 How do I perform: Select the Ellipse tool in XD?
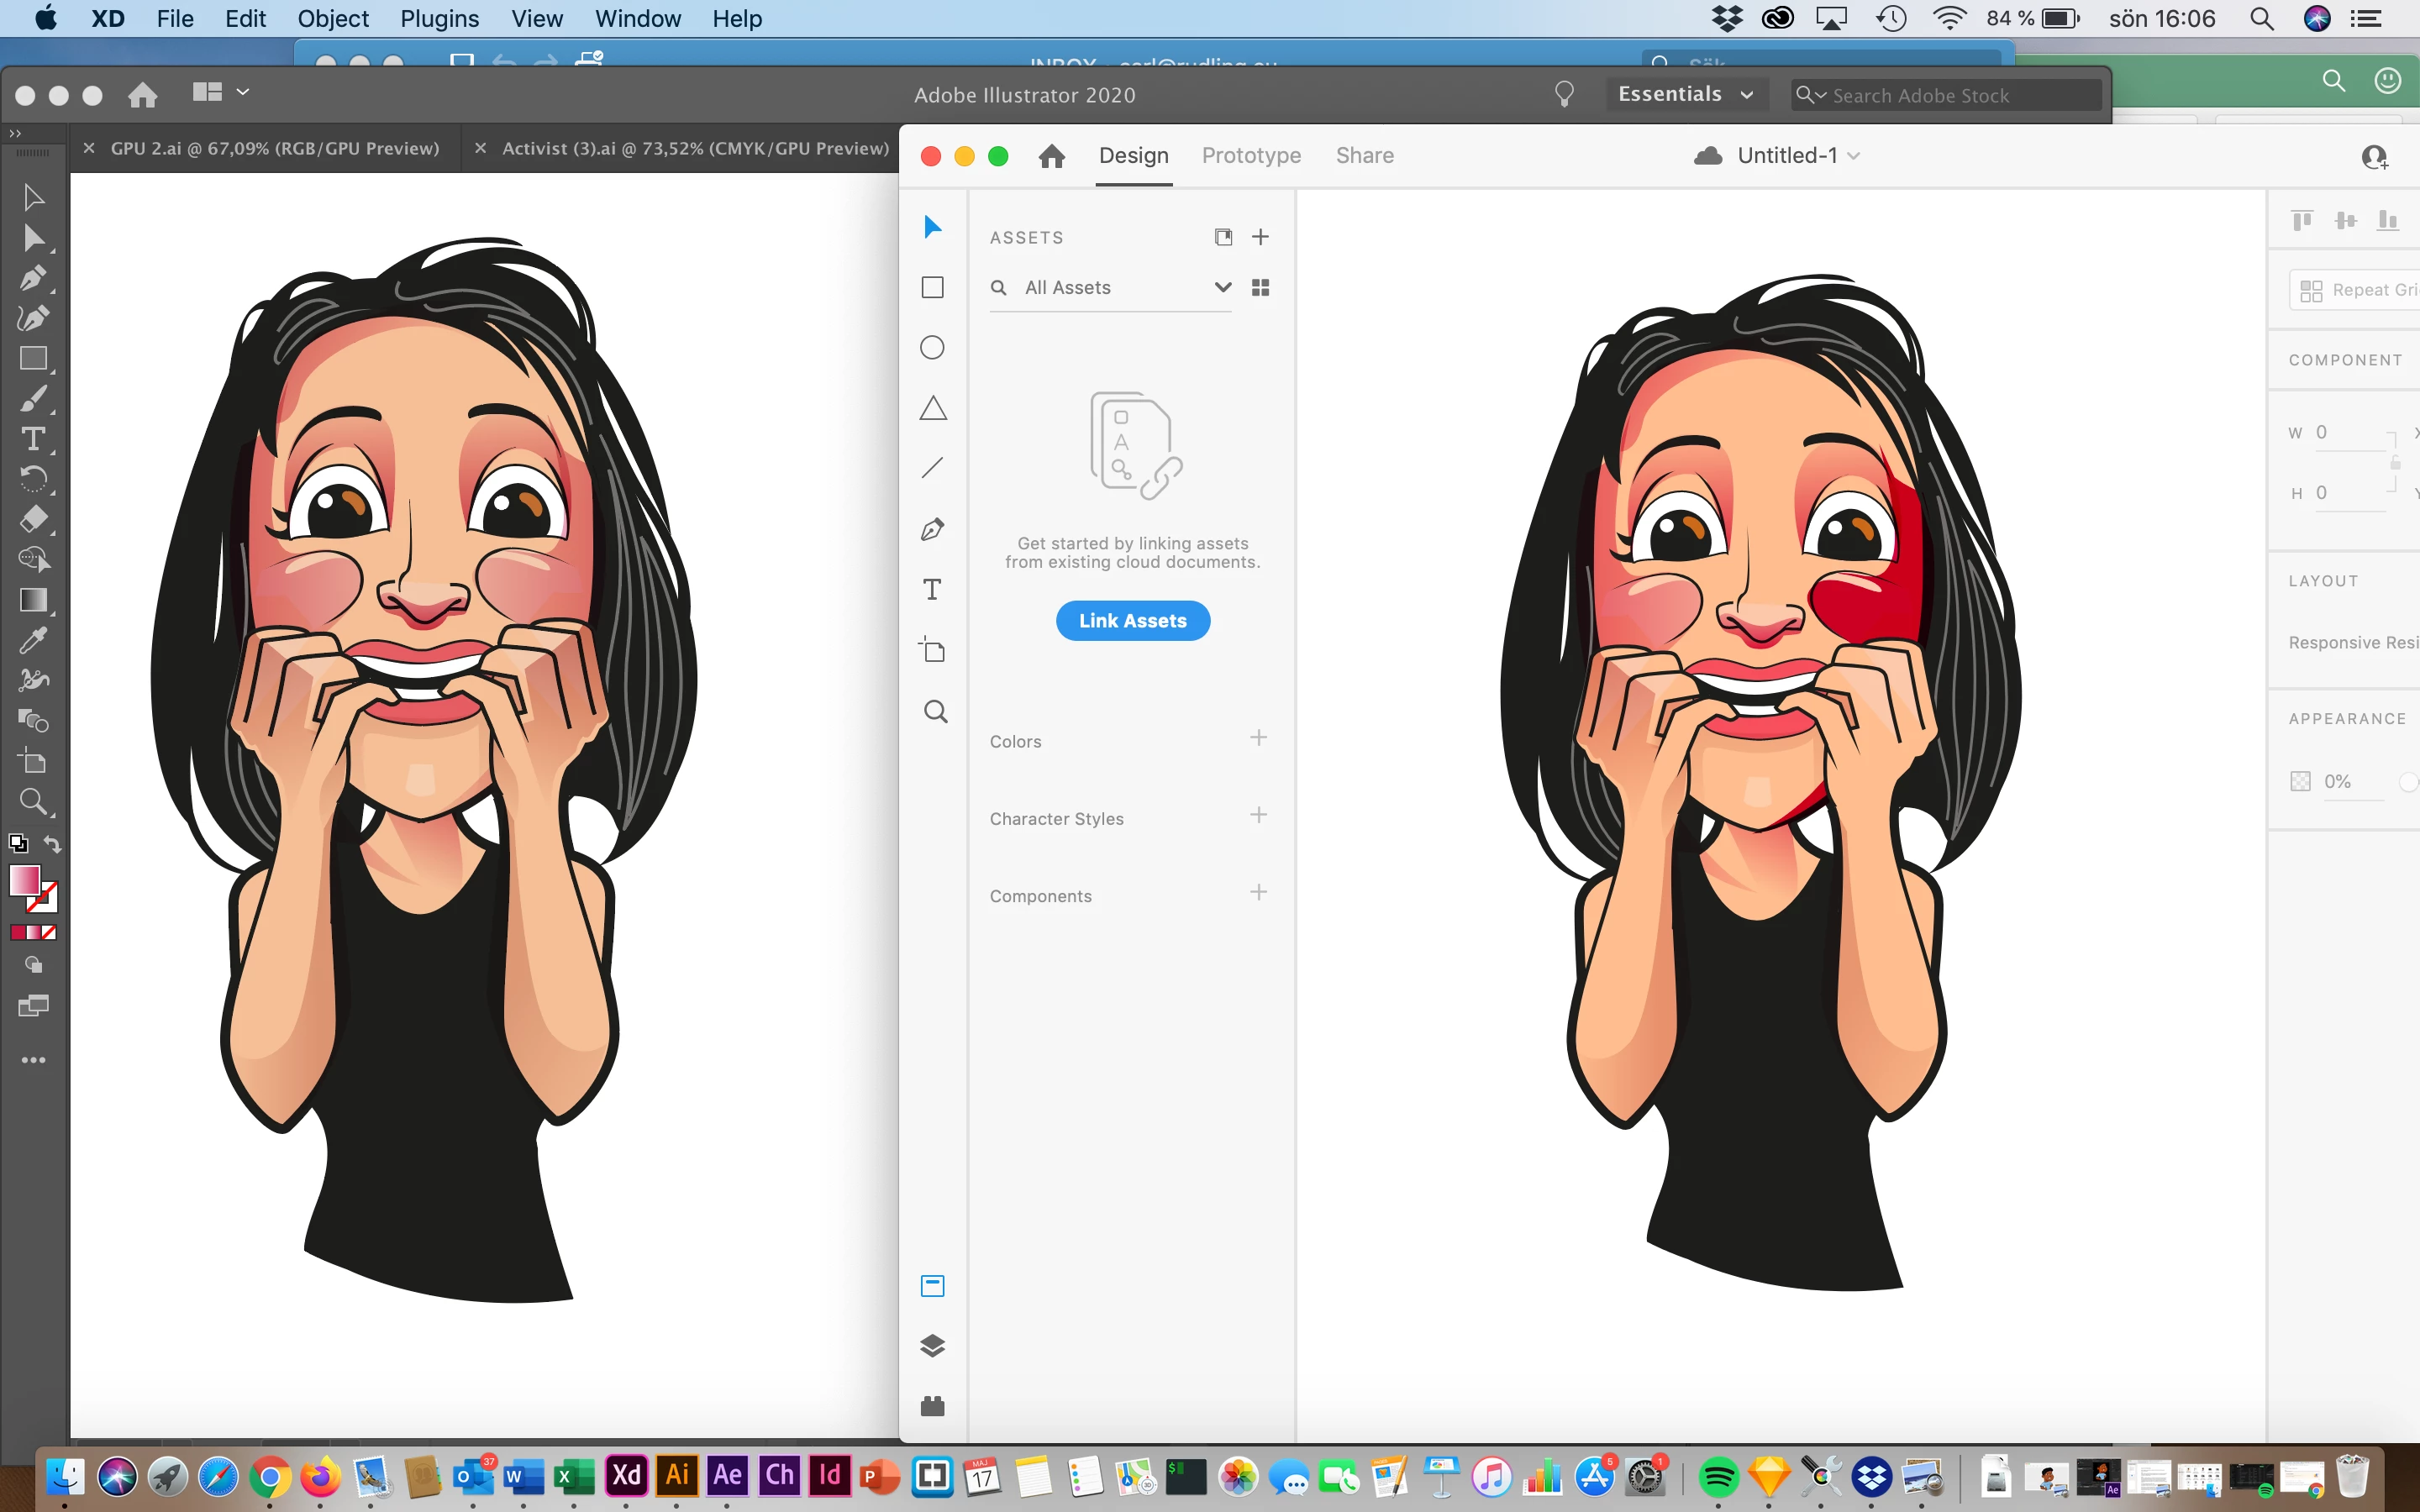pos(932,348)
